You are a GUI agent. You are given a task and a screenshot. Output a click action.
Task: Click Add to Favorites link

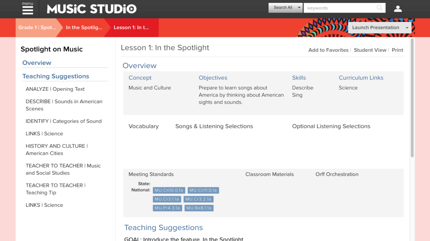(x=328, y=50)
